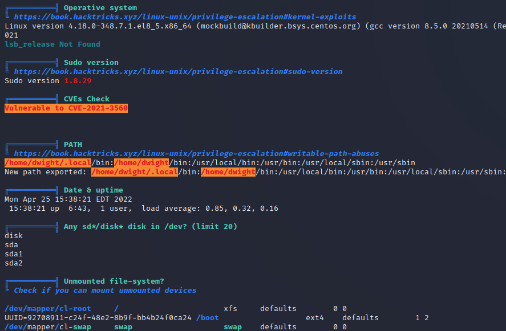Click the '/dev/mapper/cl-swap' entry
Image resolution: width=506 pixels, height=331 pixels.
click(48, 327)
